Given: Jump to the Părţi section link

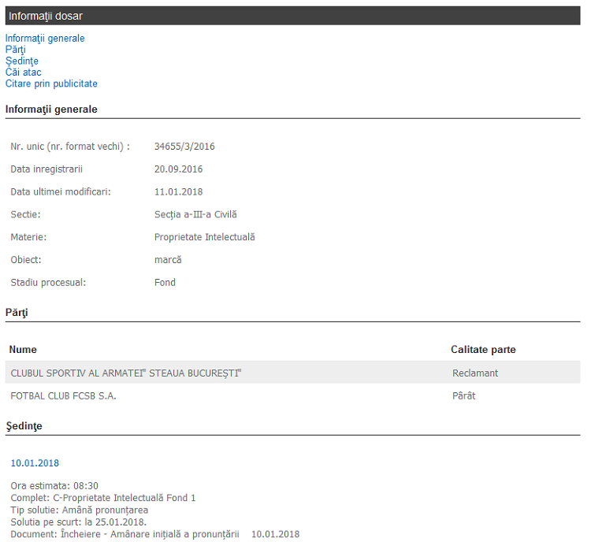Looking at the screenshot, I should tap(16, 50).
